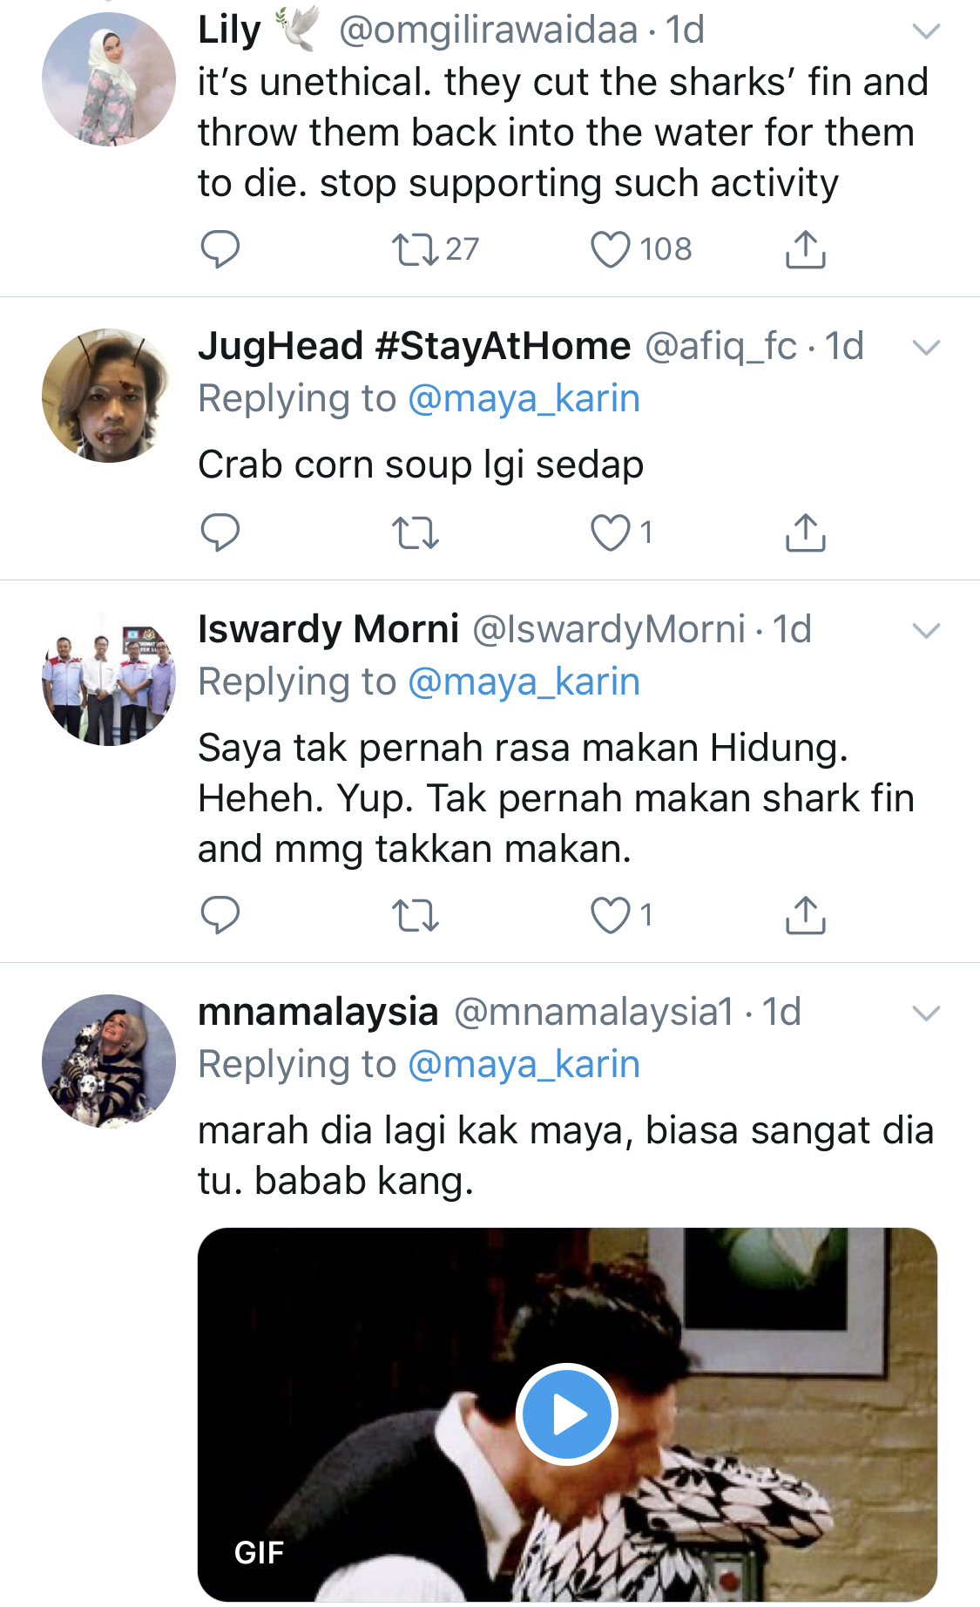Like Iswardy Morni's shark fin tweet
Screen dimensions: 980x1607
click(x=610, y=915)
